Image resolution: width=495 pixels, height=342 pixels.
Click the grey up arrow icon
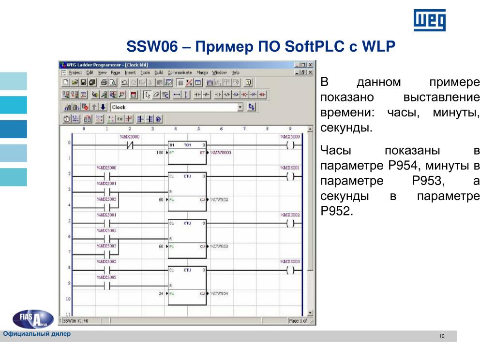[x=94, y=107]
